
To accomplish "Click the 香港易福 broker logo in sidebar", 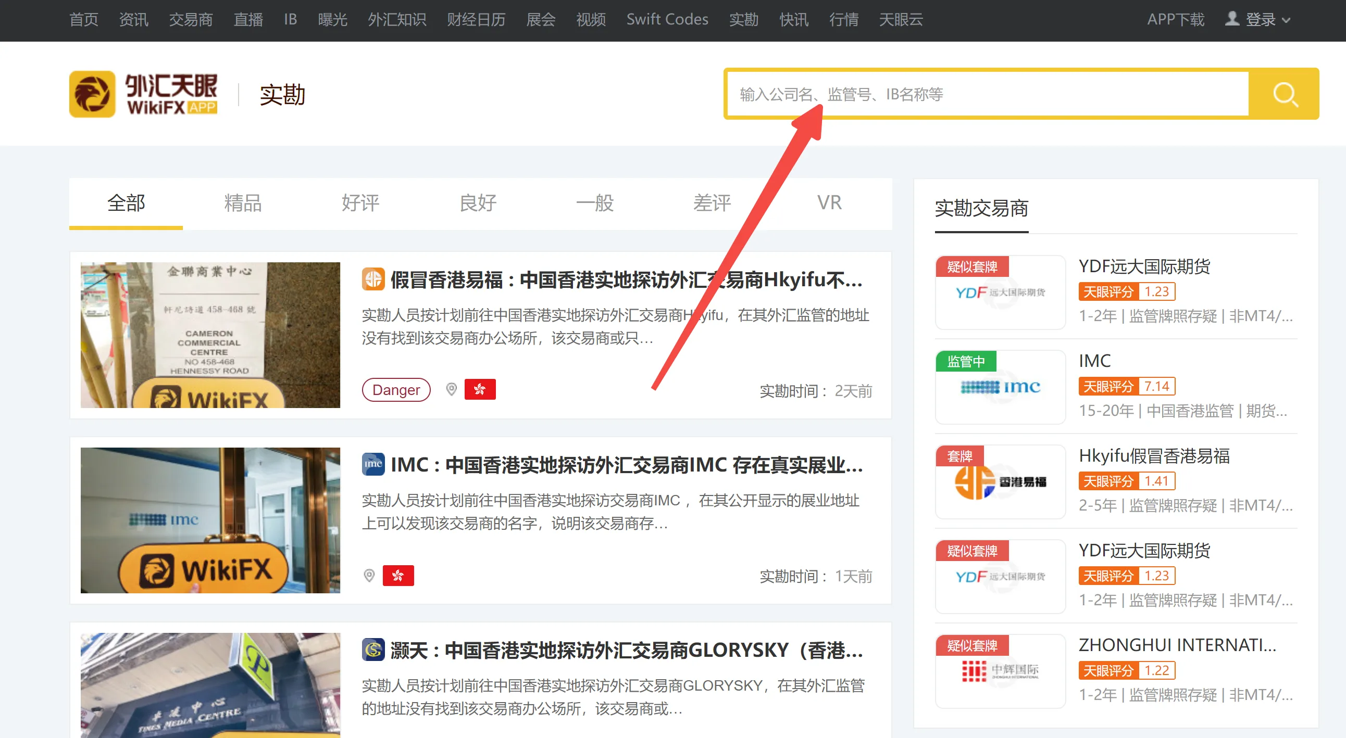I will point(1000,482).
